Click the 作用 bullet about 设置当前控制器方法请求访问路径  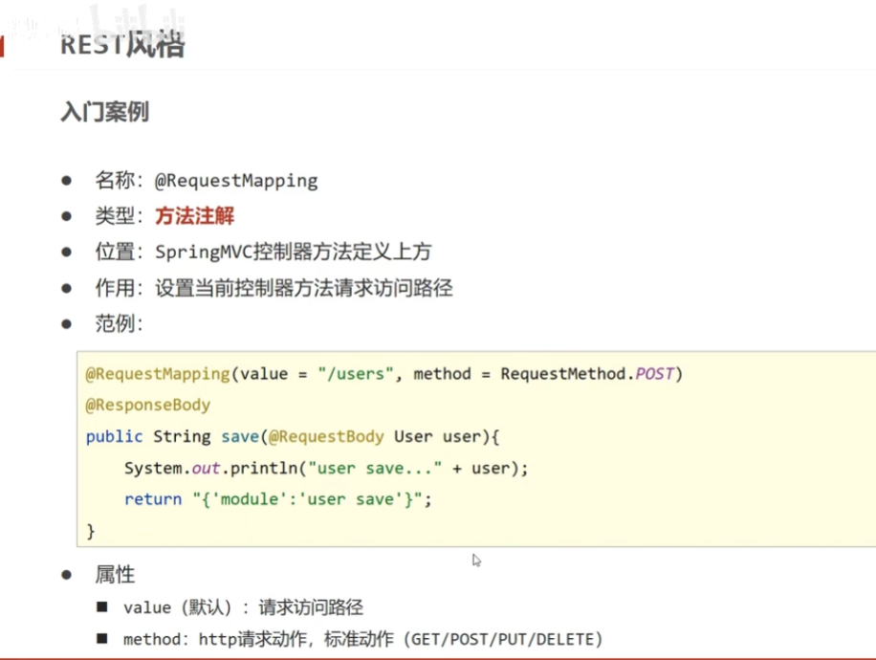[274, 288]
